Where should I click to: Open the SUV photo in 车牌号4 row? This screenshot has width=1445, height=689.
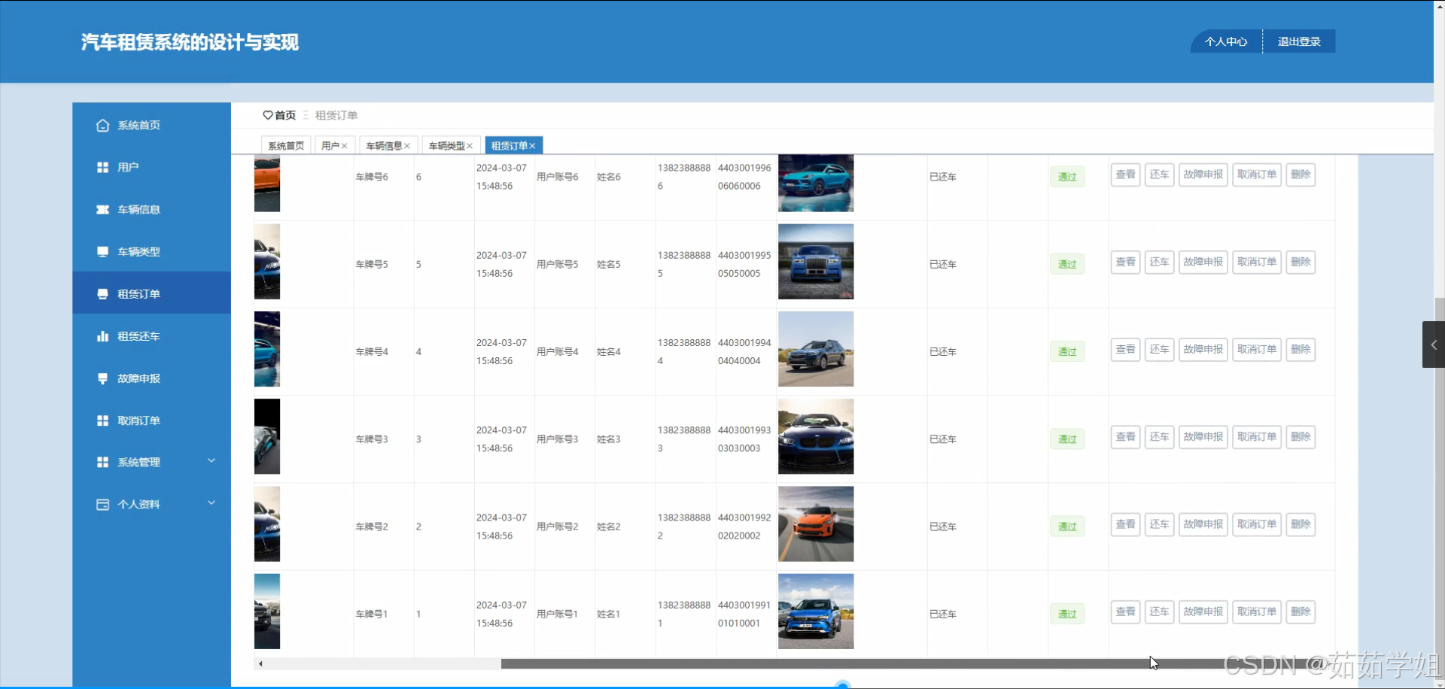(816, 349)
